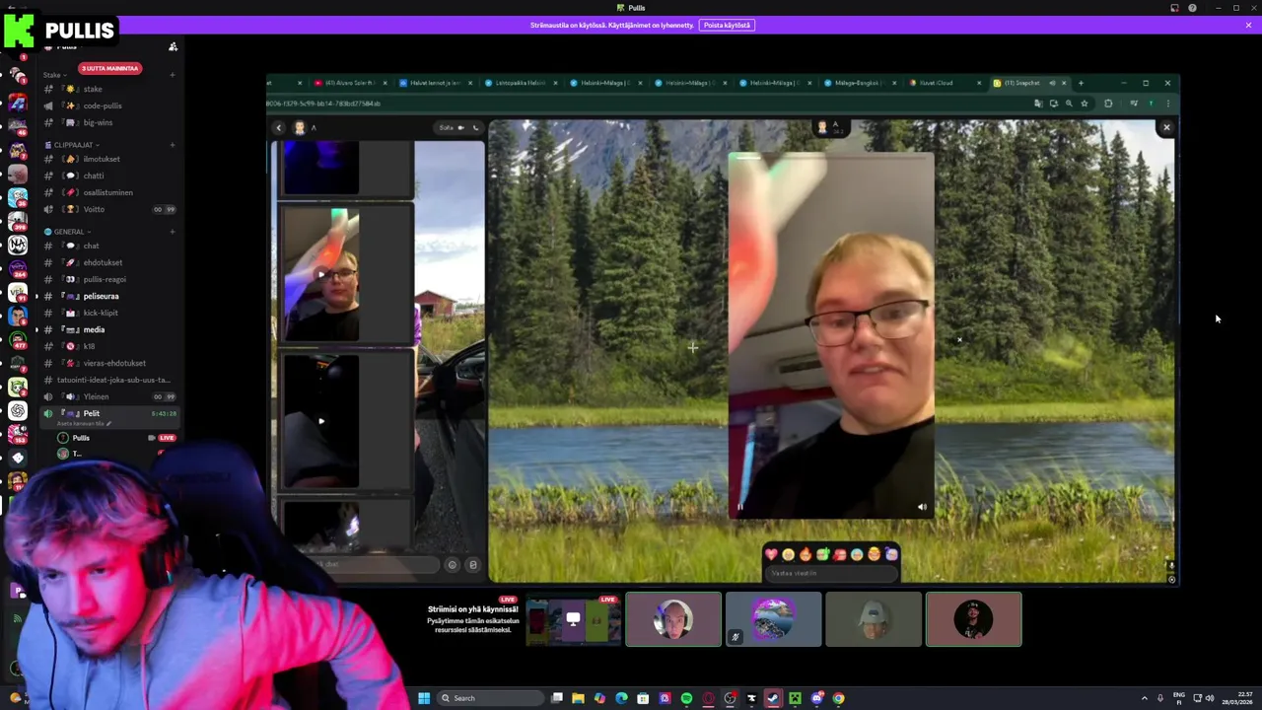Open the pullis-reagoi channel
1262x710 pixels.
click(108, 279)
